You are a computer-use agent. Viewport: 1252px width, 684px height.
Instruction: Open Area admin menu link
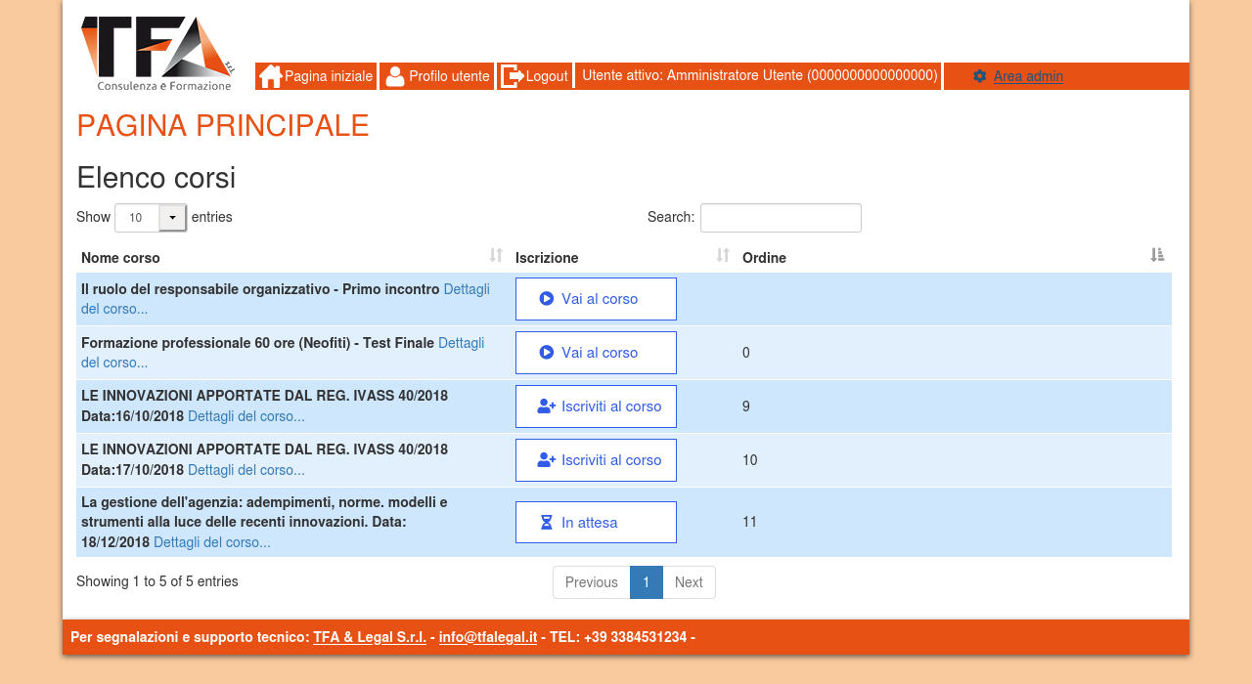[1028, 76]
